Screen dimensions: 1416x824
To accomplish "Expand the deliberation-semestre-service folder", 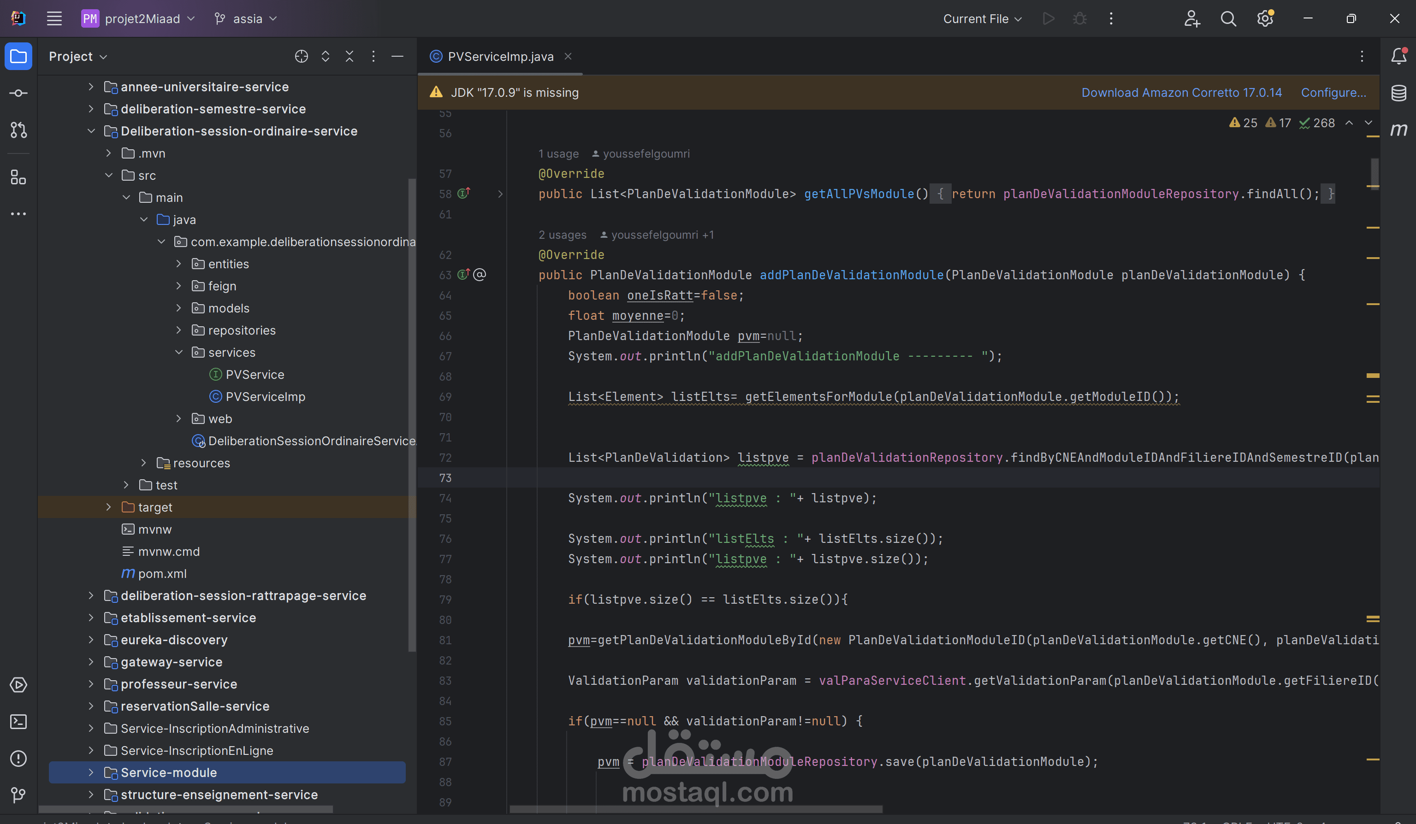I will pos(91,109).
